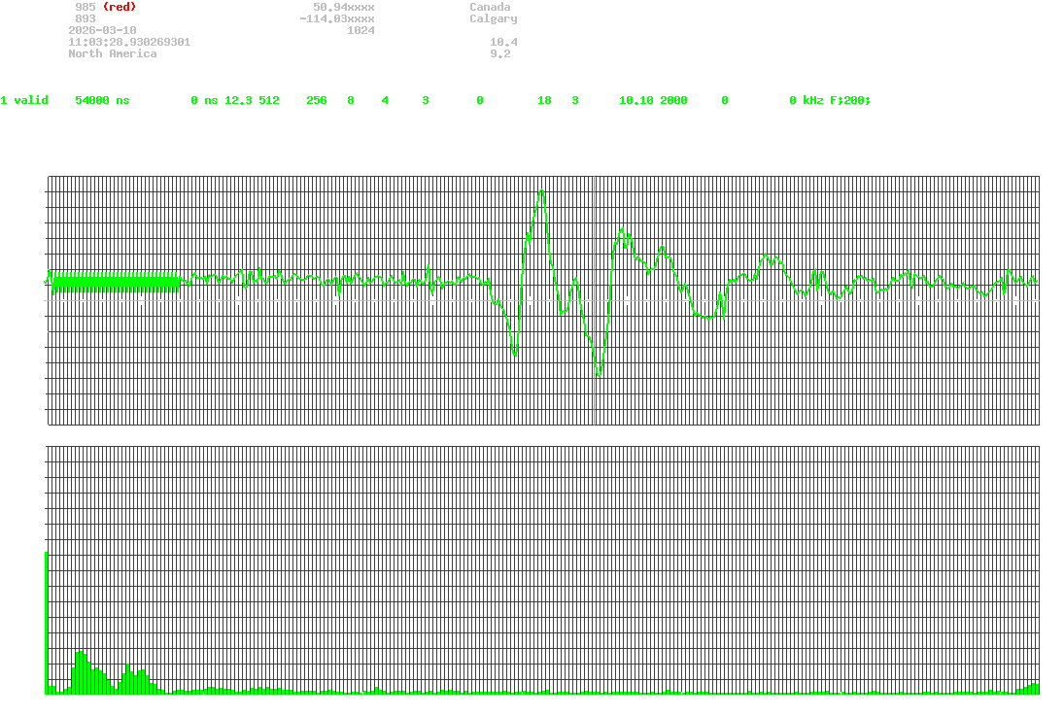The width and height of the screenshot is (1064, 716).
Task: Click the dense oscillation block near 50us
Action: click(116, 282)
